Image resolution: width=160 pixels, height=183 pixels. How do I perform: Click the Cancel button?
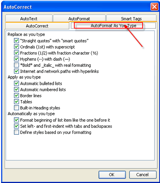143,175
